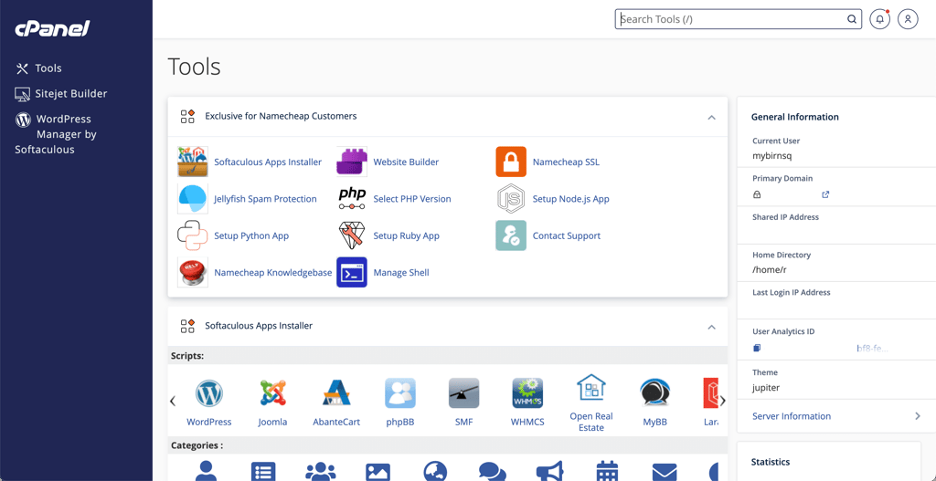This screenshot has width=936, height=481.
Task: Select the phpBB script icon
Action: click(x=400, y=393)
